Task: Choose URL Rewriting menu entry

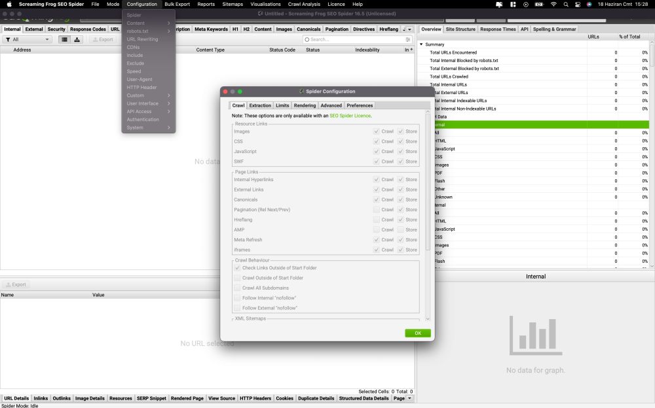Action: pyautogui.click(x=148, y=39)
